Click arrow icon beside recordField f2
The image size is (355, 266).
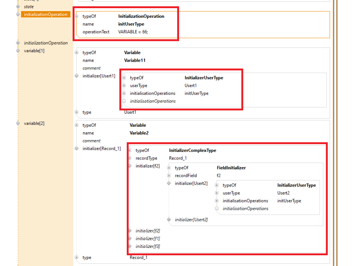point(169,175)
